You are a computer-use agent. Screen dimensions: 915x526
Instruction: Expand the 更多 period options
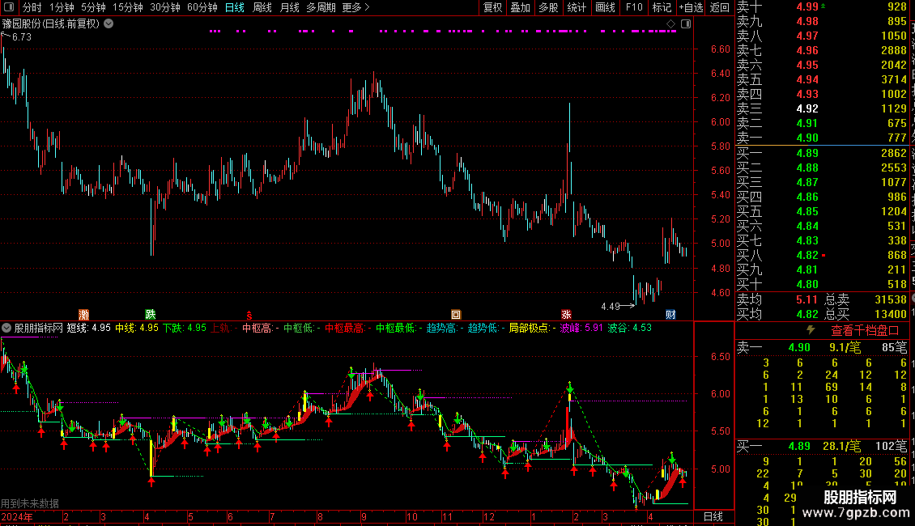click(355, 7)
